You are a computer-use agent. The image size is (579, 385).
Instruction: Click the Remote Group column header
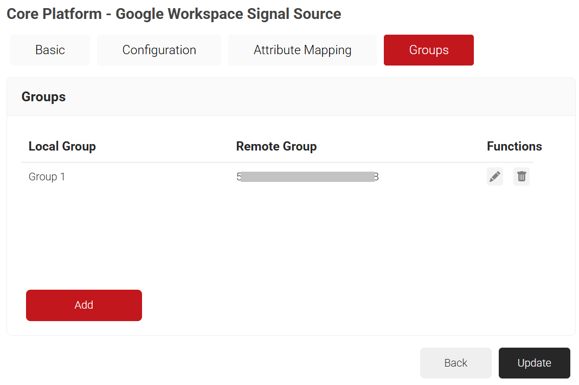(x=276, y=146)
